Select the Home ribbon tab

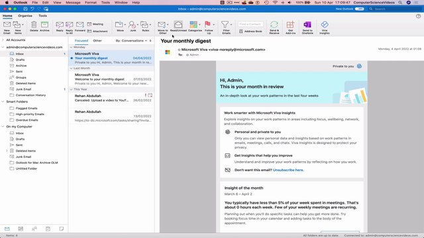(7, 16)
